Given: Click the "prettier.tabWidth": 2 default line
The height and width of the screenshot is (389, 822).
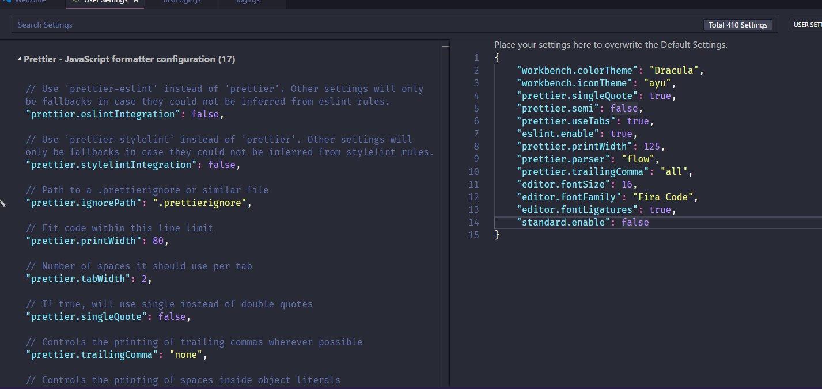Looking at the screenshot, I should [89, 279].
